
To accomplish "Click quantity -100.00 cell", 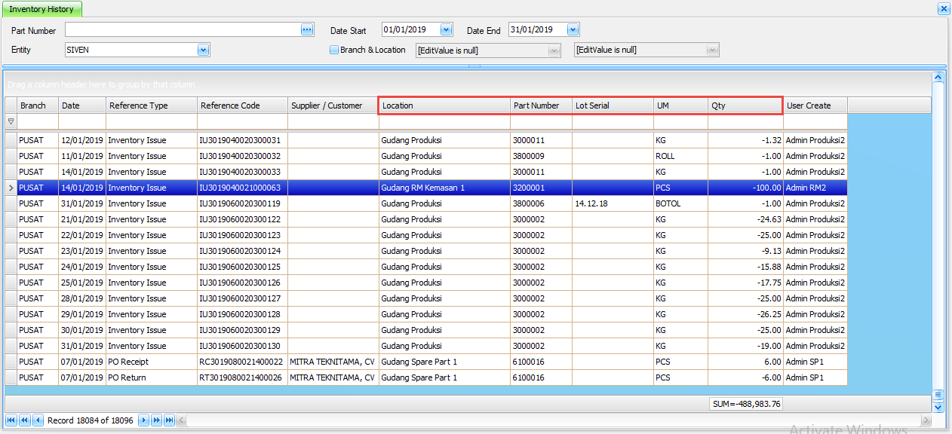I will (x=745, y=188).
